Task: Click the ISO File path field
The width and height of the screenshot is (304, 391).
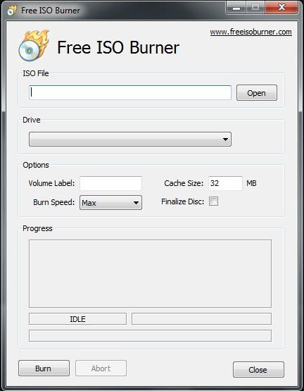Action: tap(130, 92)
